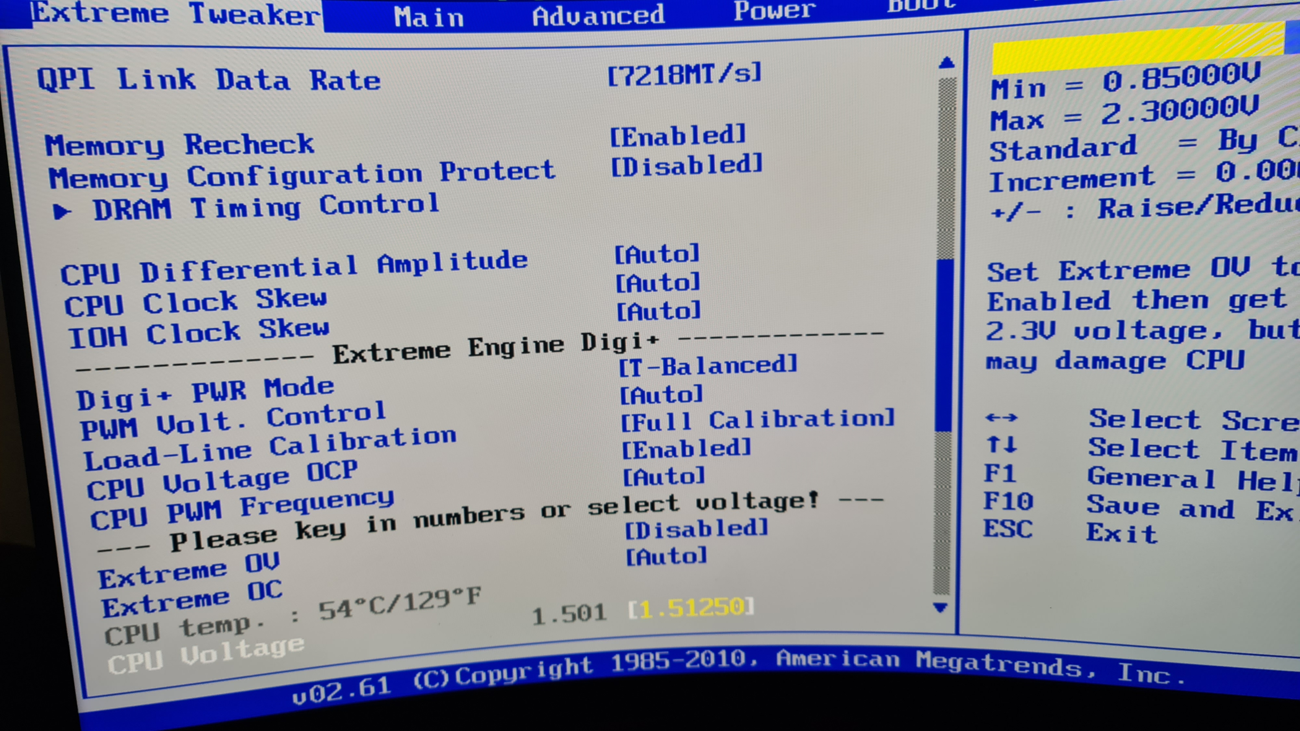This screenshot has height=731, width=1300.
Task: Click the CPU Voltage 1.51250 field
Action: 691,608
